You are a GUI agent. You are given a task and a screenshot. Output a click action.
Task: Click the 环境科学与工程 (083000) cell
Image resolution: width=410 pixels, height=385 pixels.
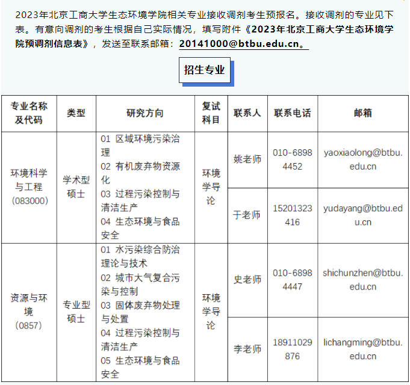coord(29,187)
